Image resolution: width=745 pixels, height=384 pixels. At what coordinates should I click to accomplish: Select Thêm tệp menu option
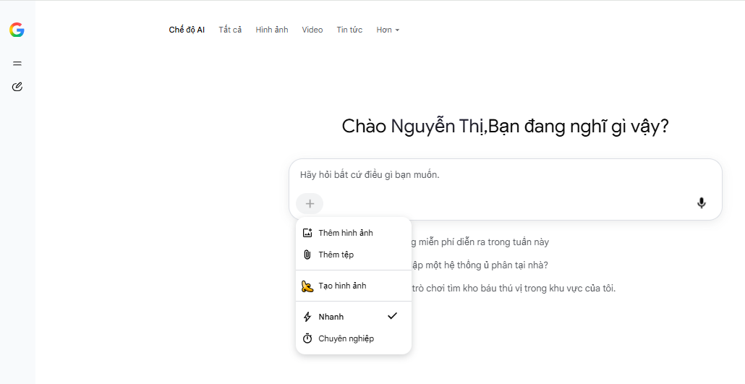pos(354,255)
